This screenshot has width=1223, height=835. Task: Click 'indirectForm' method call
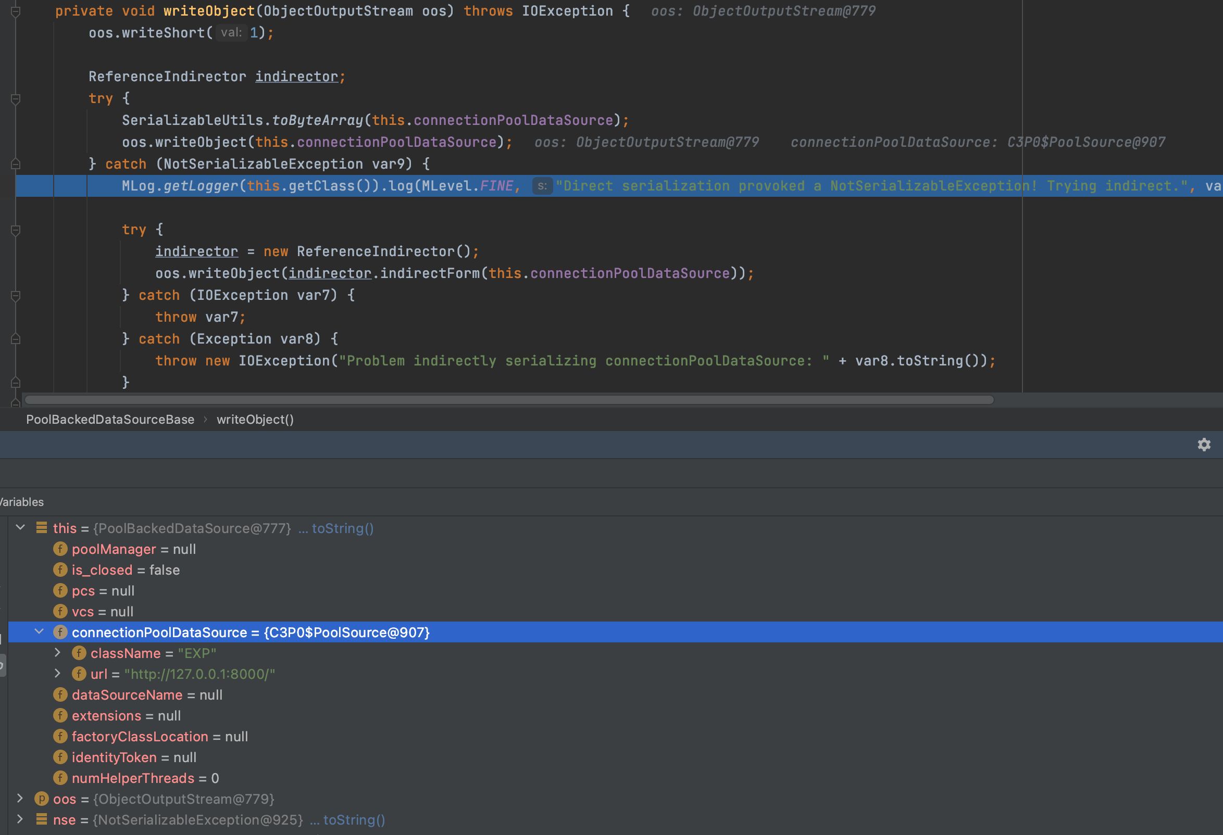pyautogui.click(x=430, y=273)
